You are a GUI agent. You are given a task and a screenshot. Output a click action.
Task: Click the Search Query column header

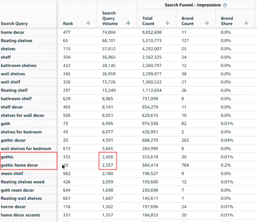(x=14, y=24)
